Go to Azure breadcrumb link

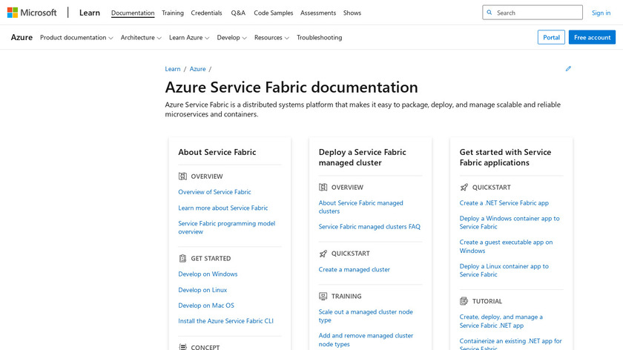197,69
